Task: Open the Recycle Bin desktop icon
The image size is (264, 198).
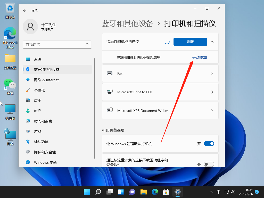Action: pos(10,11)
